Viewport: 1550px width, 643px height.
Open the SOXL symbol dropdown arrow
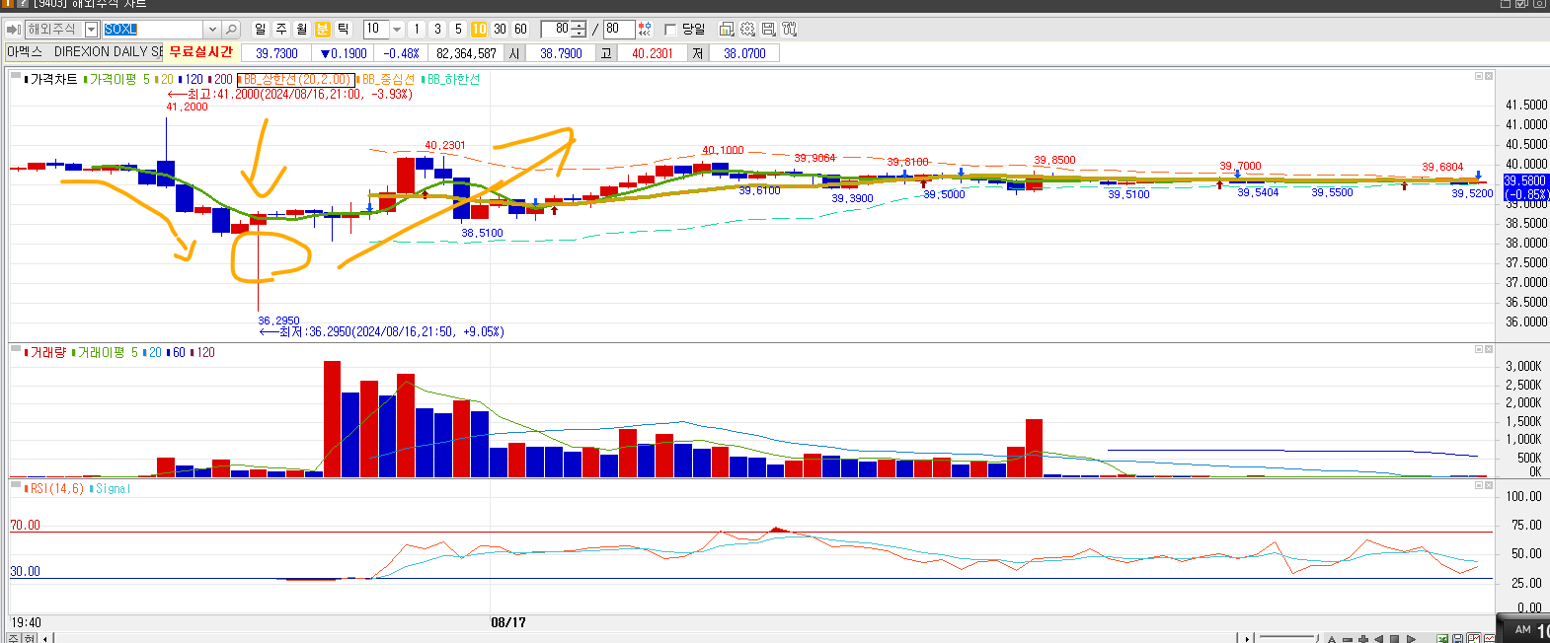[211, 30]
